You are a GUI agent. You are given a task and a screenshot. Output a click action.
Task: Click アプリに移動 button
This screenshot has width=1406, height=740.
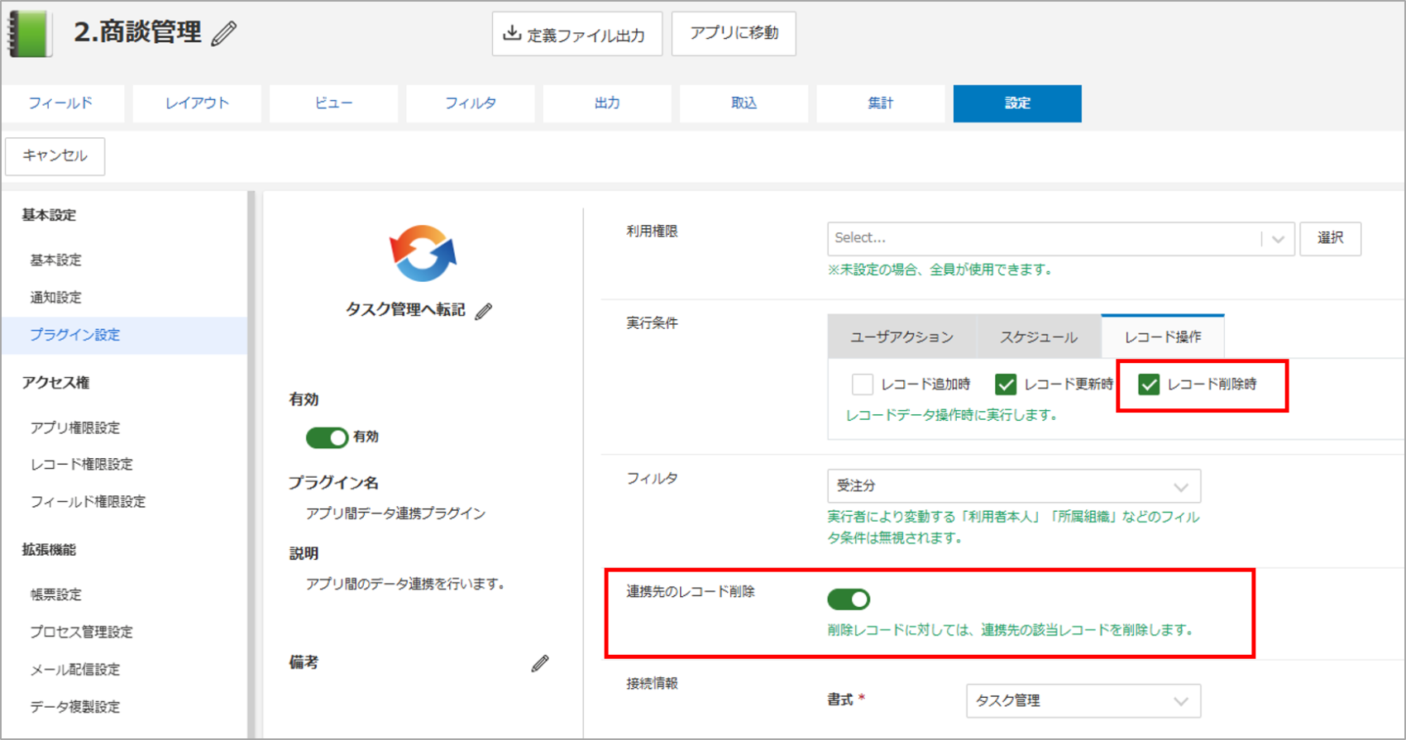[x=734, y=33]
